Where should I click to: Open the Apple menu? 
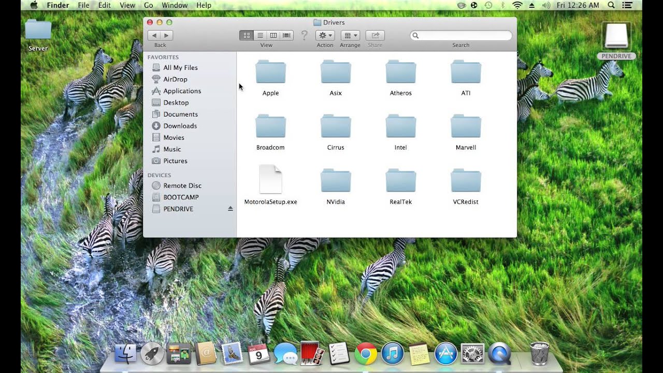click(x=34, y=5)
